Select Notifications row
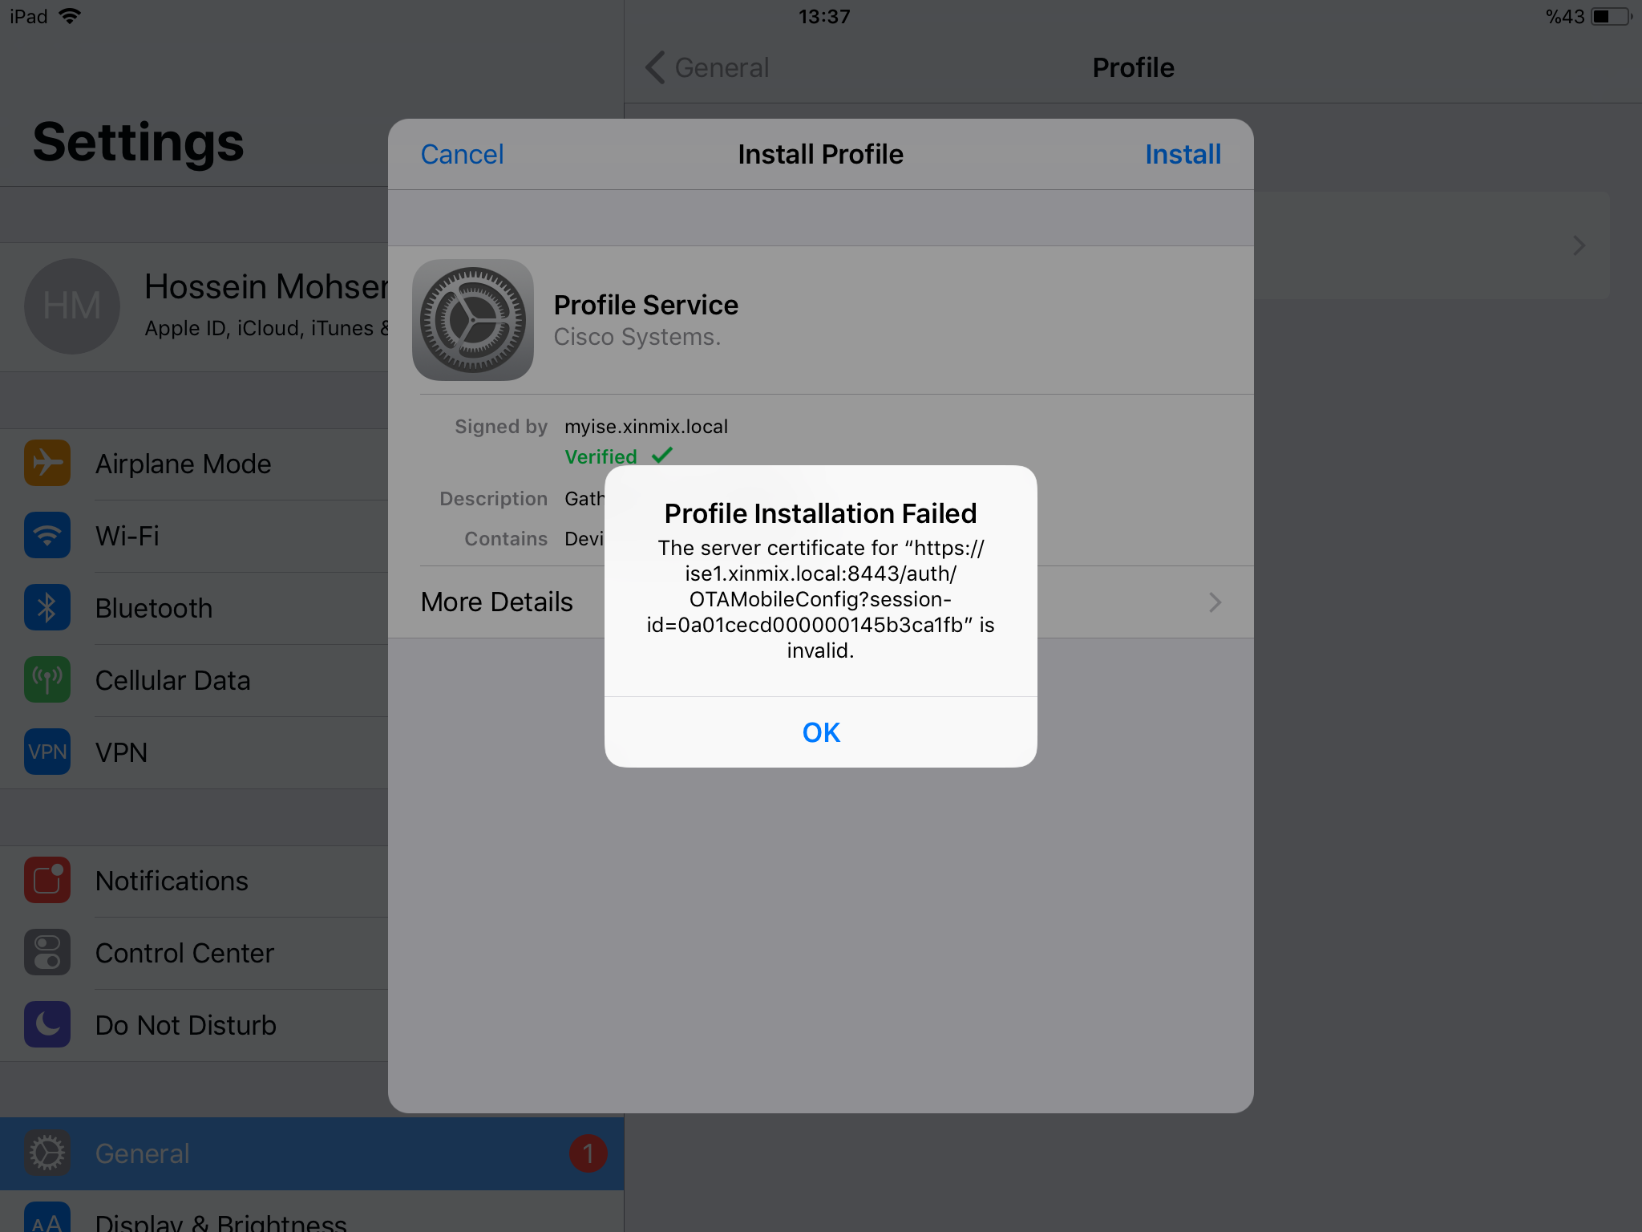 click(x=194, y=881)
